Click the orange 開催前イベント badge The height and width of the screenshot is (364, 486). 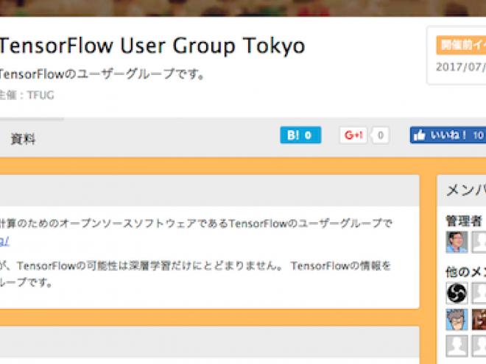461,45
